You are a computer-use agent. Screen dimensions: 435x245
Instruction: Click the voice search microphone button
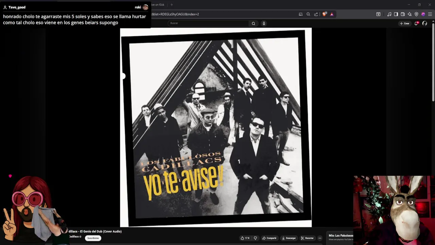[x=264, y=23]
